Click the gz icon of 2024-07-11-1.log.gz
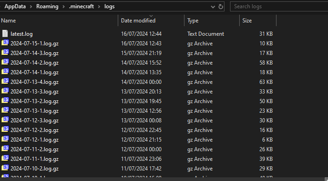328x181 pixels. [5, 158]
